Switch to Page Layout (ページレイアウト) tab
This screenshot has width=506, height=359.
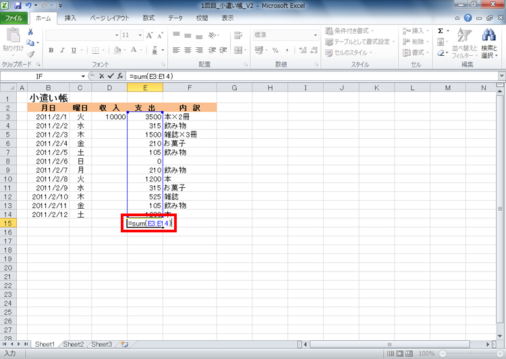tap(109, 18)
